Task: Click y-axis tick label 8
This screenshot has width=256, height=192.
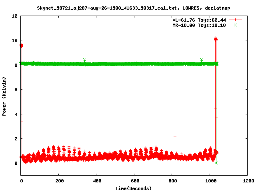Action: [16, 65]
